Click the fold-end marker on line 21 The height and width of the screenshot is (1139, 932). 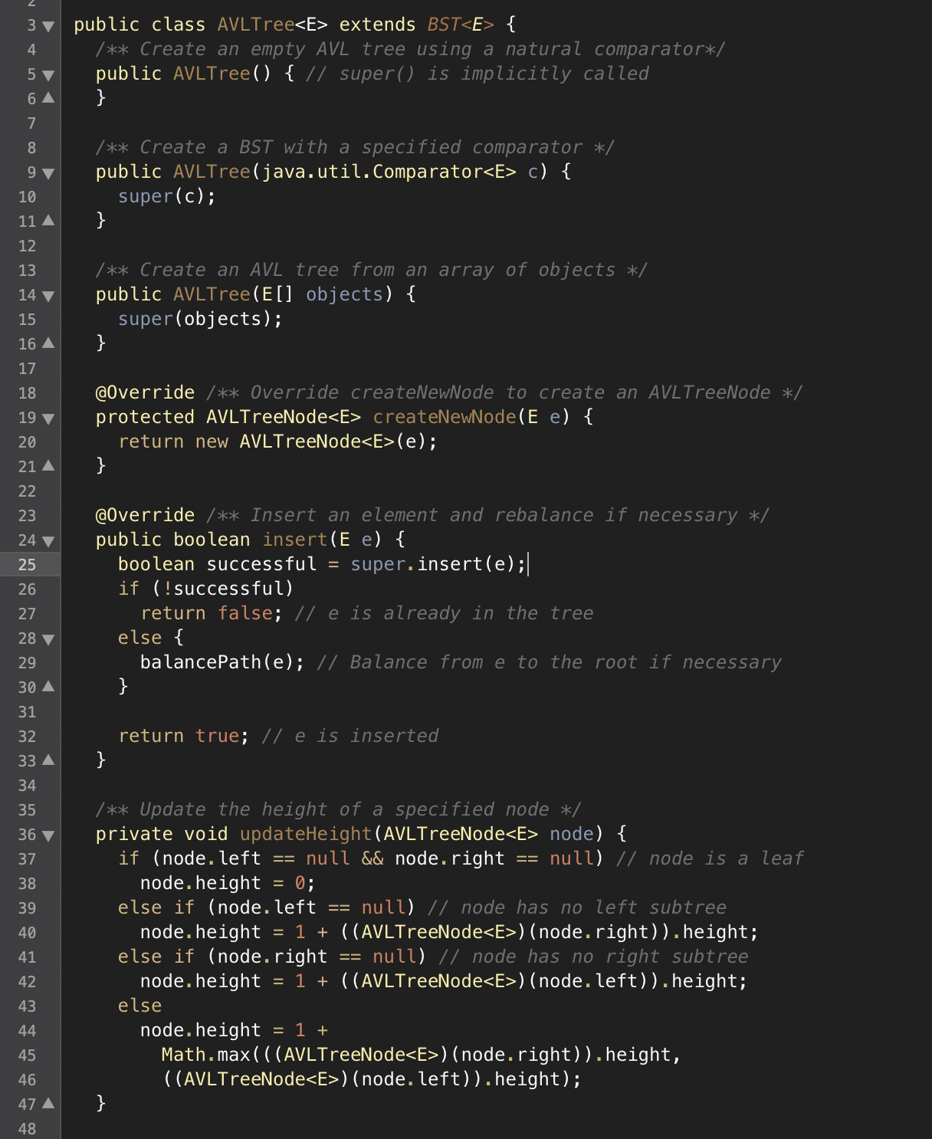[48, 466]
